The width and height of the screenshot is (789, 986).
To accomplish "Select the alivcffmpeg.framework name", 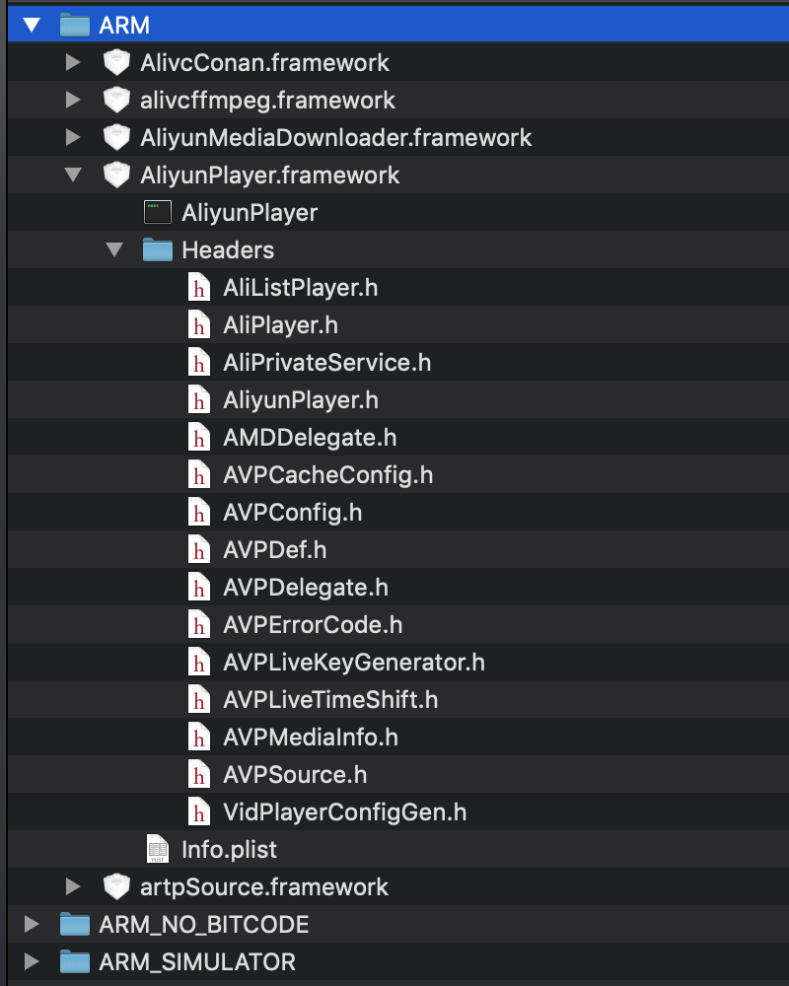I will click(x=268, y=100).
